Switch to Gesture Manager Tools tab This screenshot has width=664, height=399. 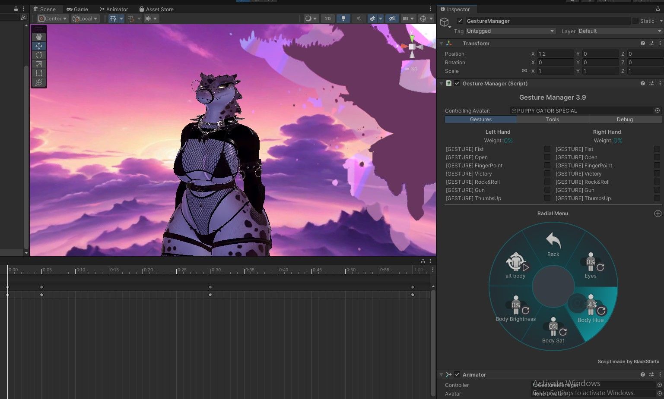[x=553, y=119]
